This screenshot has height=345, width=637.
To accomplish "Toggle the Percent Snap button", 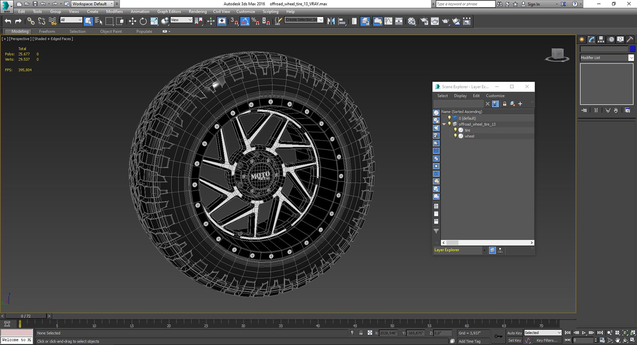I will (255, 21).
